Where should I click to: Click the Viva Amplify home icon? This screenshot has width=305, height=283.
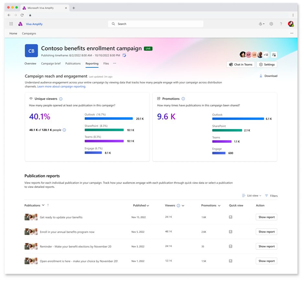pyautogui.click(x=20, y=24)
